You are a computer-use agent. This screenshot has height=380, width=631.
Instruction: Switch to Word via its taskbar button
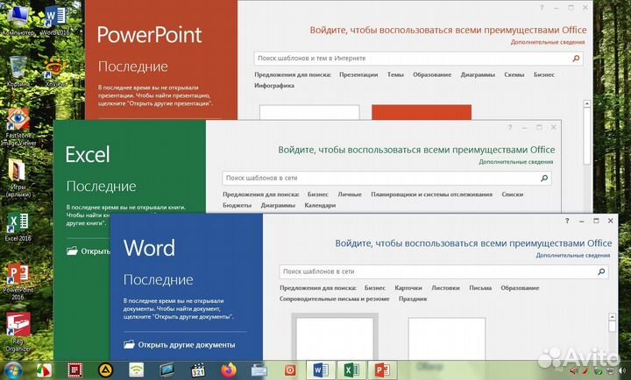coord(321,370)
